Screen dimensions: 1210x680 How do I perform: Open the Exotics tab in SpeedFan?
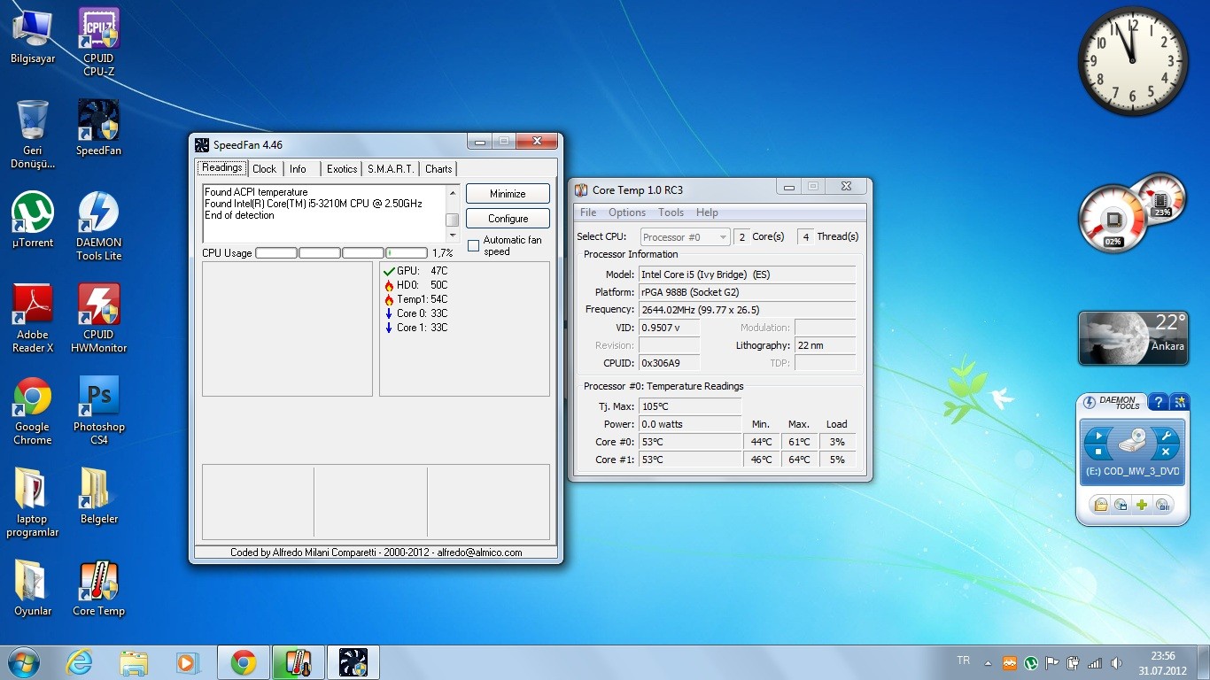[x=342, y=168]
